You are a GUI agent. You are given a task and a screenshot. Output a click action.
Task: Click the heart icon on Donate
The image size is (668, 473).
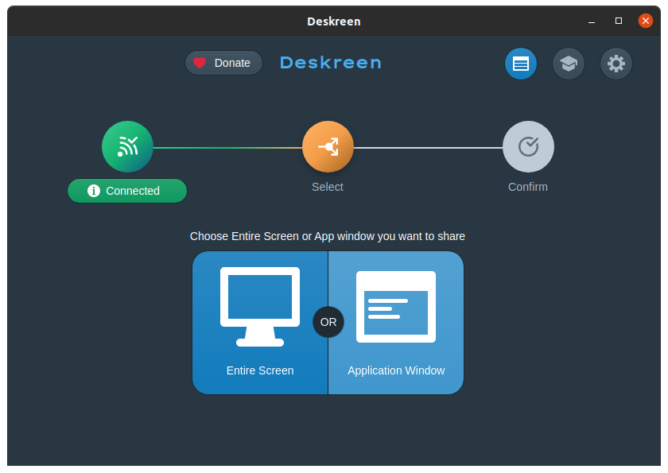(200, 62)
